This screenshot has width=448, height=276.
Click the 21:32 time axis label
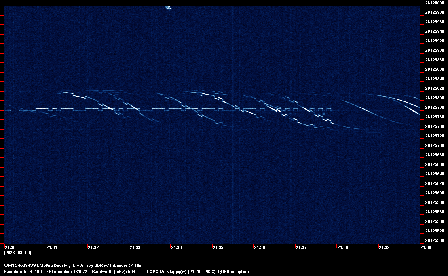[x=93, y=247]
